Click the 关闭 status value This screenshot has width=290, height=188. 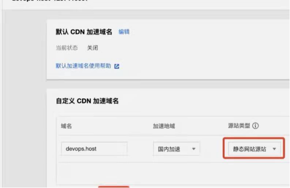93,48
